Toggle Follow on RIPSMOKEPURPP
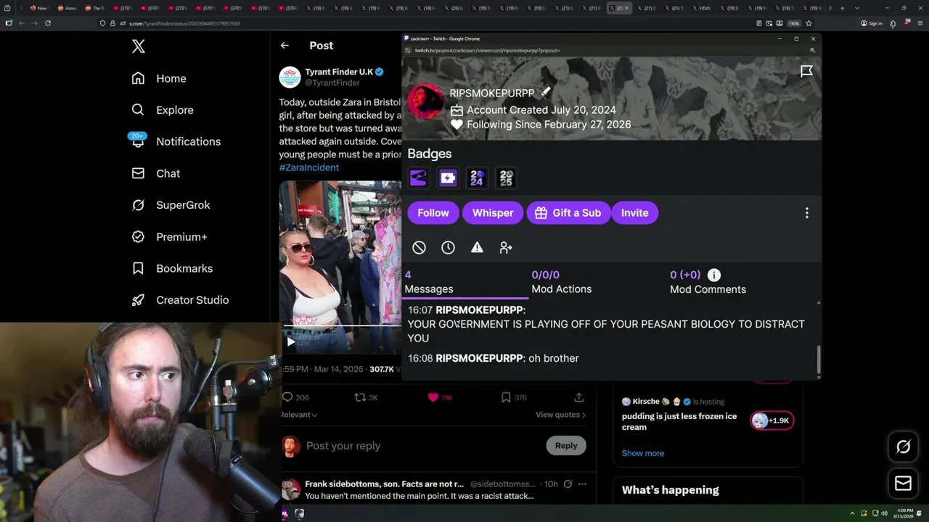Screen dimensions: 929x522 pos(433,212)
